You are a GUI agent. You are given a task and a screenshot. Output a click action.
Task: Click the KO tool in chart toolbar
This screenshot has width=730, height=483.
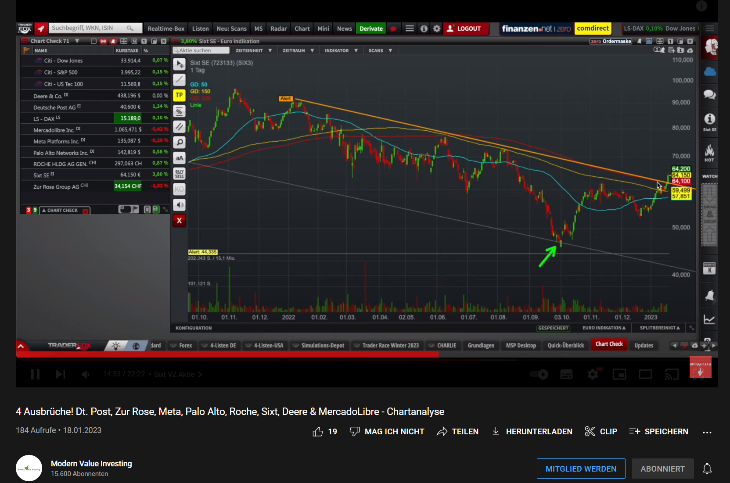point(179,189)
